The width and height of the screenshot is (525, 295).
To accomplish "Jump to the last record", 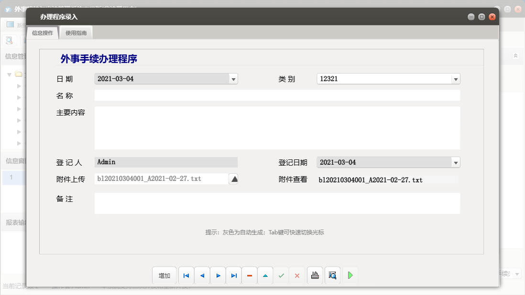I will (233, 275).
